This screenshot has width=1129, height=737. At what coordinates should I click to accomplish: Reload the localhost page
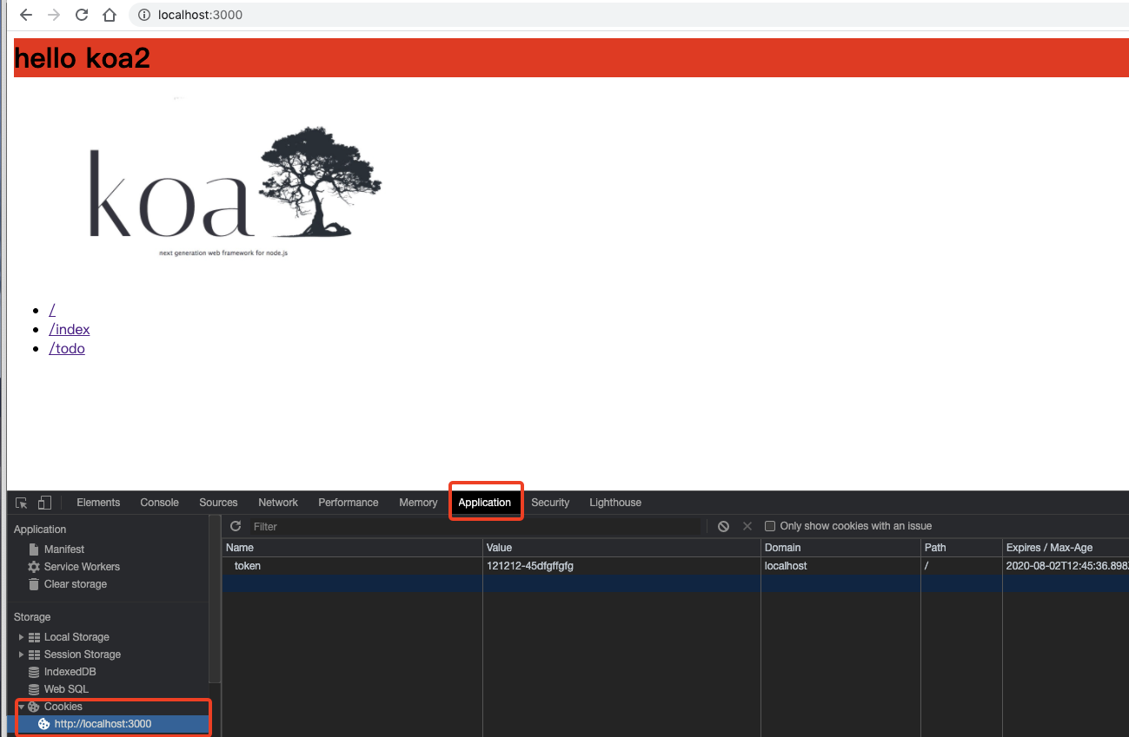[82, 15]
